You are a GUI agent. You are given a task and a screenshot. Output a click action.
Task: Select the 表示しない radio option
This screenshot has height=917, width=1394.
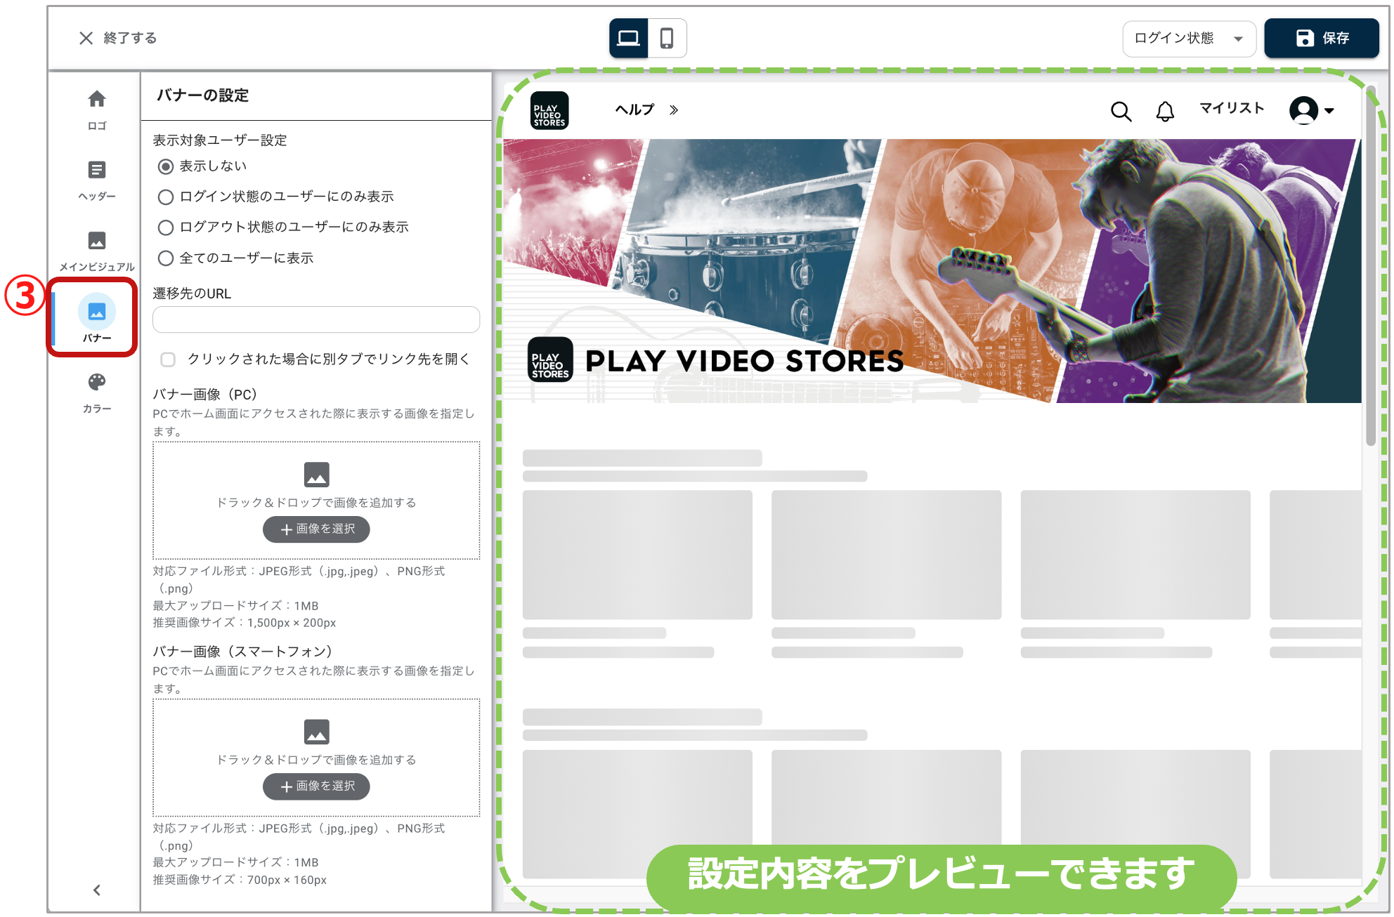coord(166,166)
